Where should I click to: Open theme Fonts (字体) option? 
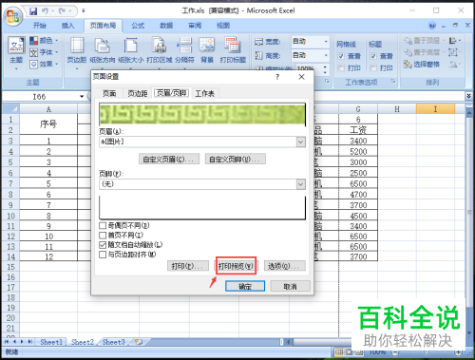pos(44,52)
